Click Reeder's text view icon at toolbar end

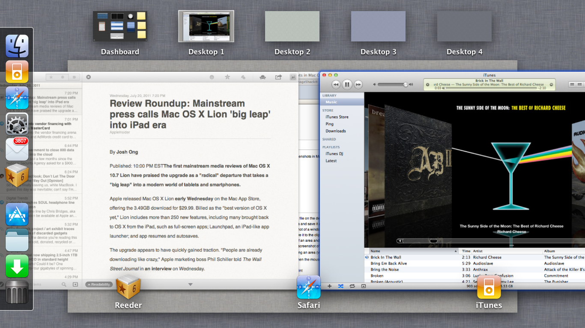tap(293, 77)
